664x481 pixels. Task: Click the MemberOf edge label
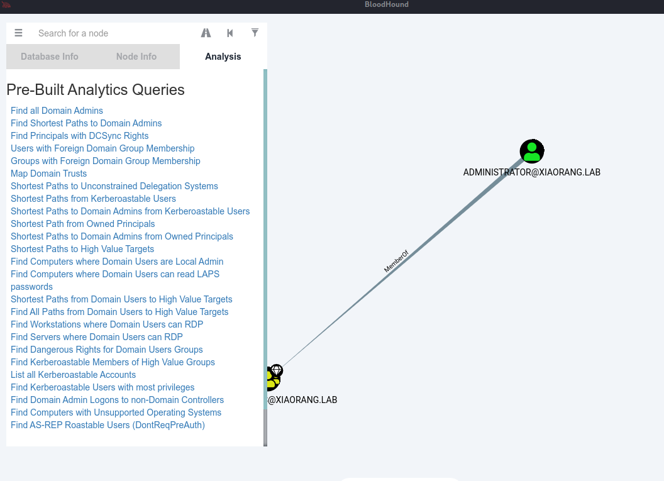tap(396, 261)
